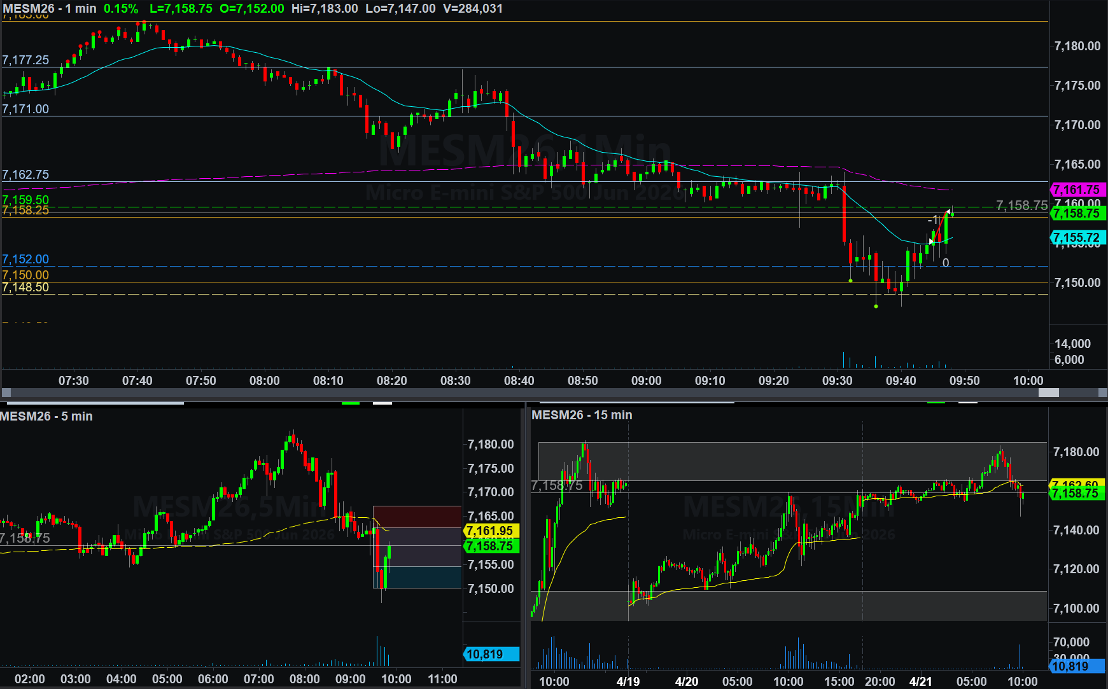Click the right arrow of the horizontal scrollbar

coord(1102,393)
